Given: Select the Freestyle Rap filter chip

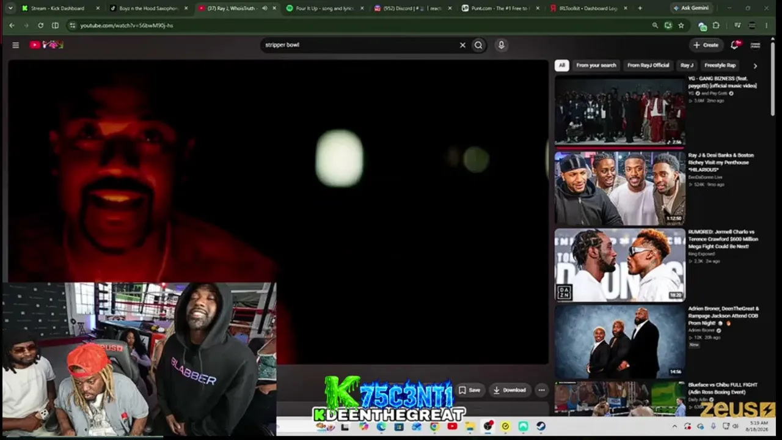Looking at the screenshot, I should 720,65.
